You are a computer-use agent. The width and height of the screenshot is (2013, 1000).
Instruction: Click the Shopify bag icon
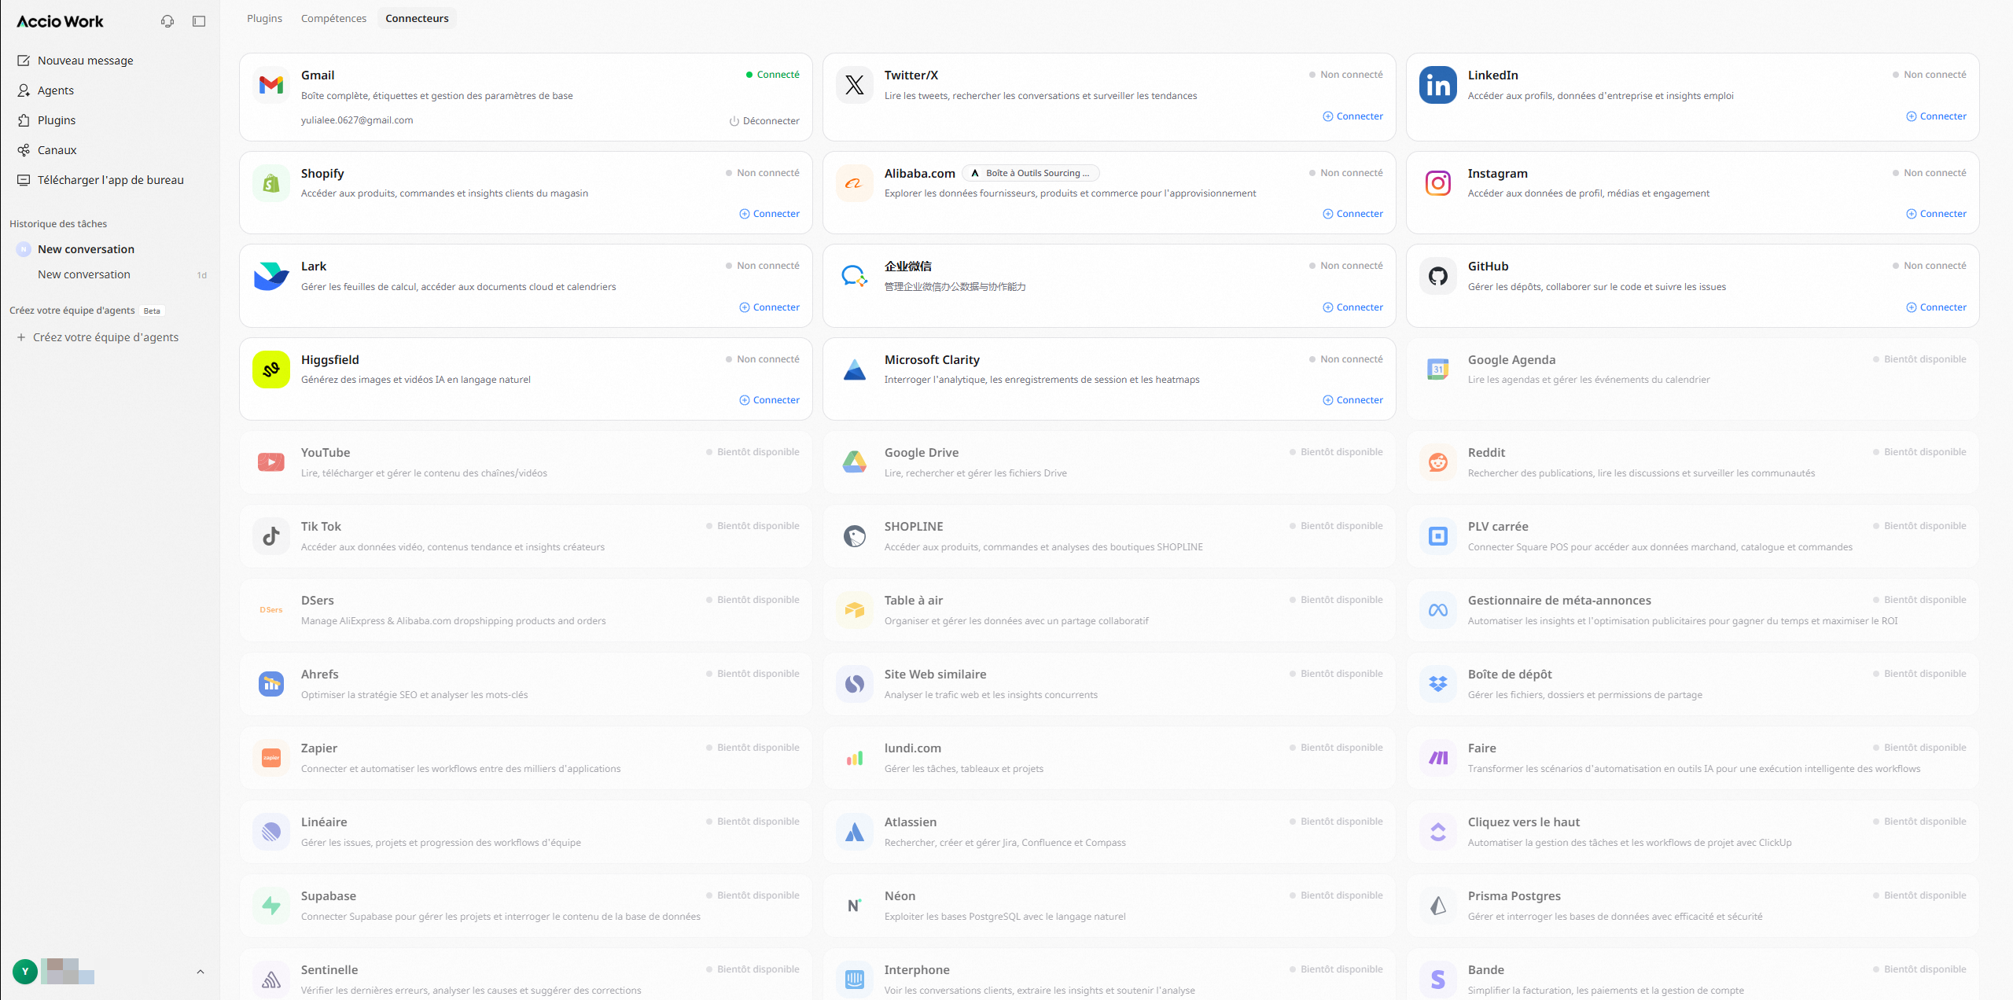click(271, 183)
